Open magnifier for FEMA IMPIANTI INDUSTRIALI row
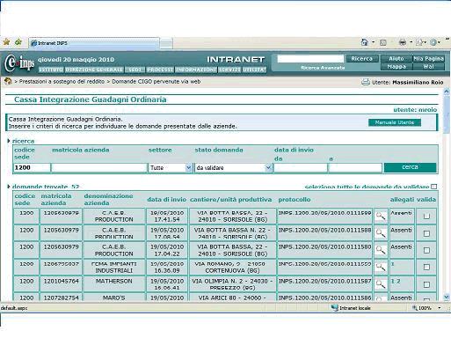The height and width of the screenshot is (338, 451). tap(381, 267)
